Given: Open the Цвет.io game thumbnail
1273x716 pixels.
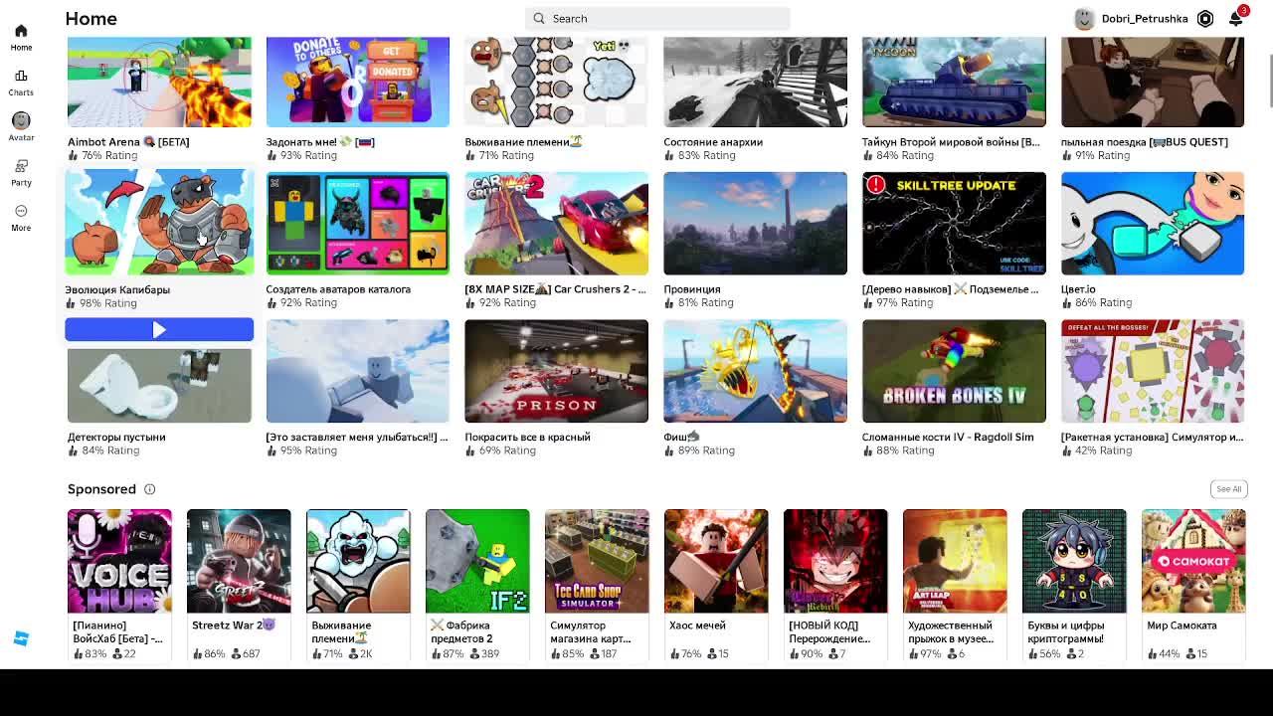Looking at the screenshot, I should 1153,224.
